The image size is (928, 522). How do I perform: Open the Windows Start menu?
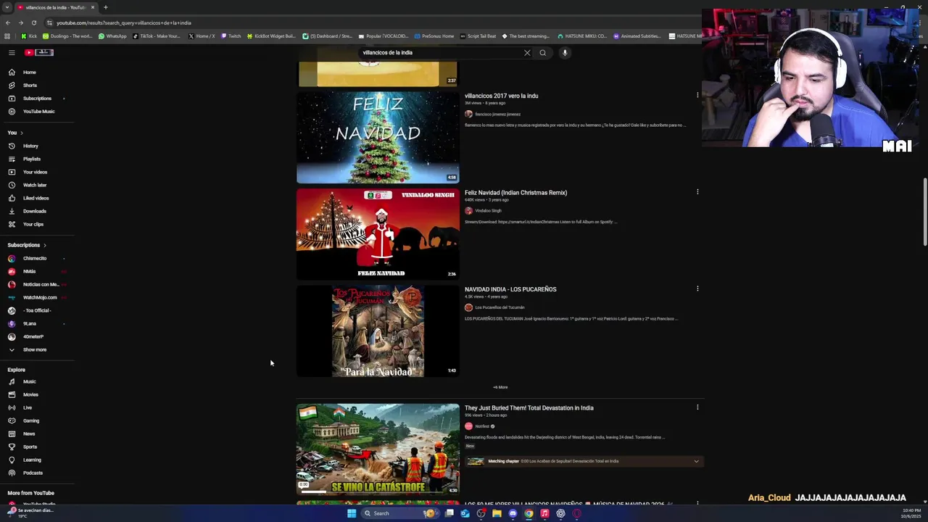(x=352, y=513)
